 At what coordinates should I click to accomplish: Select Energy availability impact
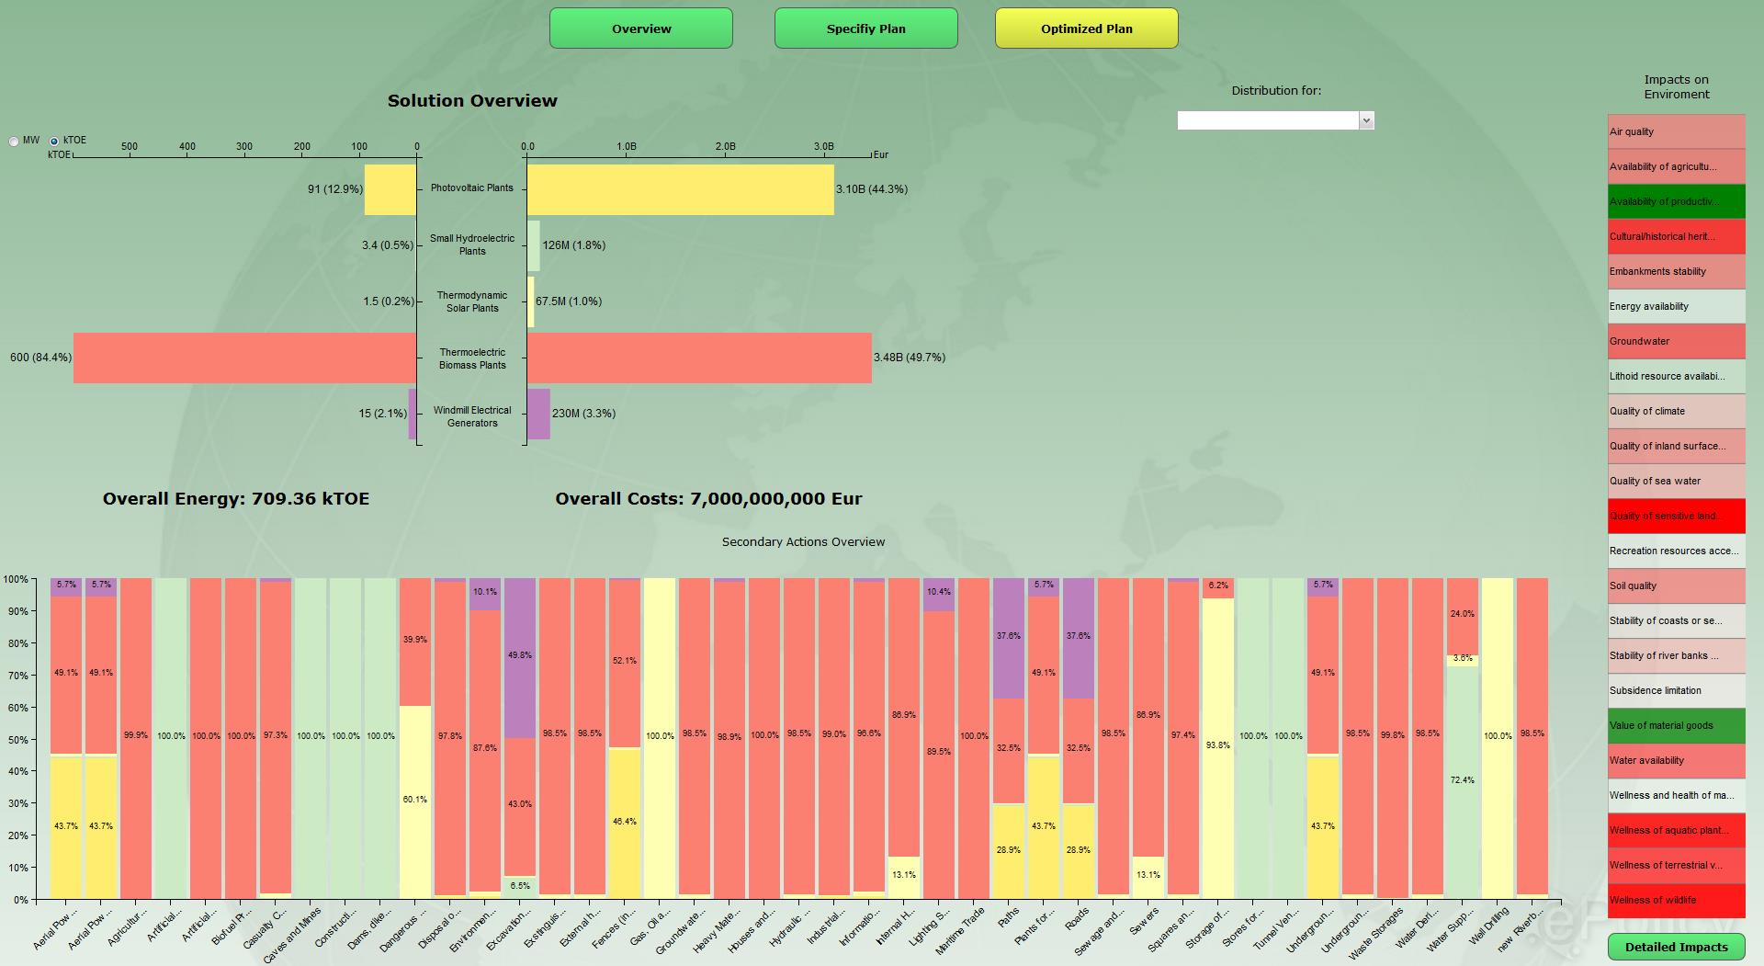point(1677,306)
